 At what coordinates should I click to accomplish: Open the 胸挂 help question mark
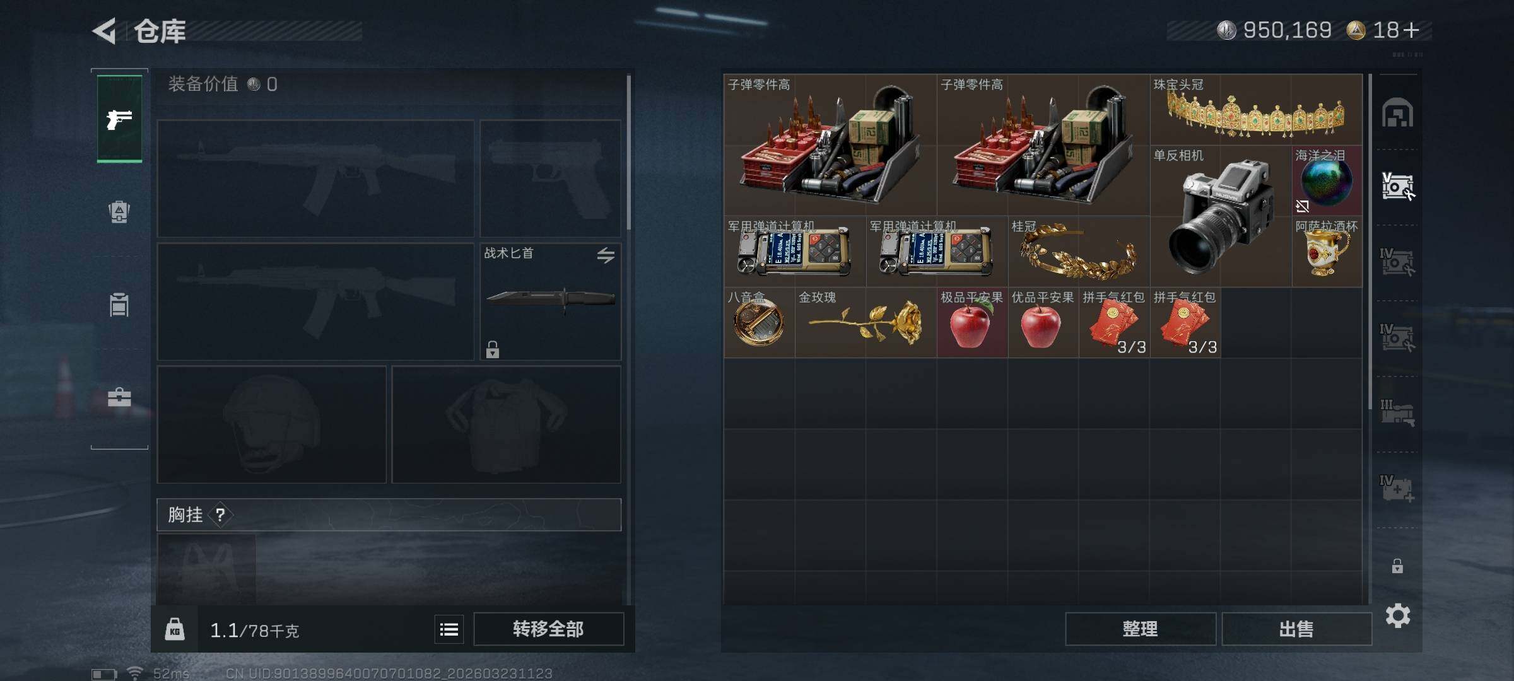click(x=220, y=515)
